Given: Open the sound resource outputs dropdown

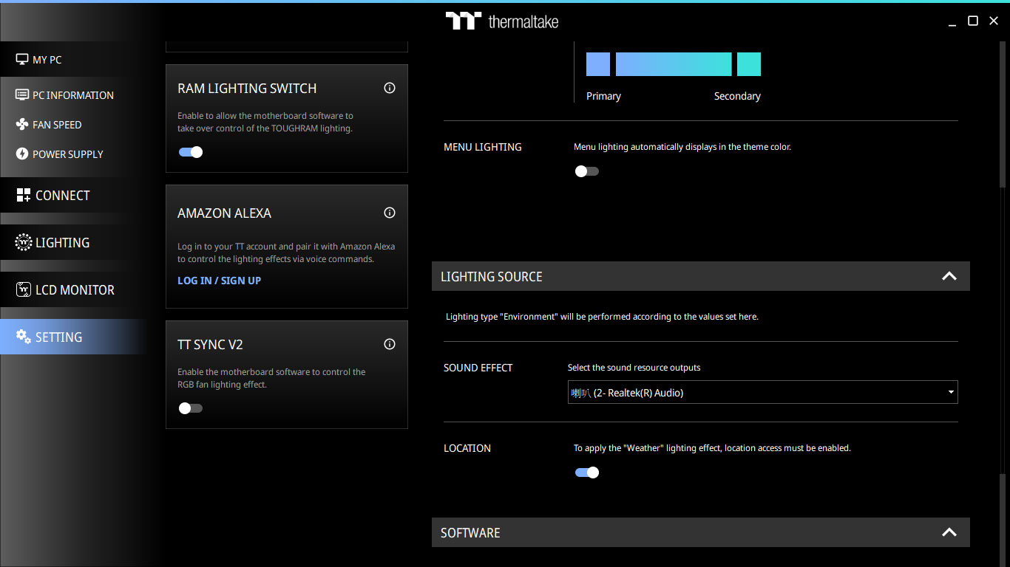Looking at the screenshot, I should click(x=762, y=393).
